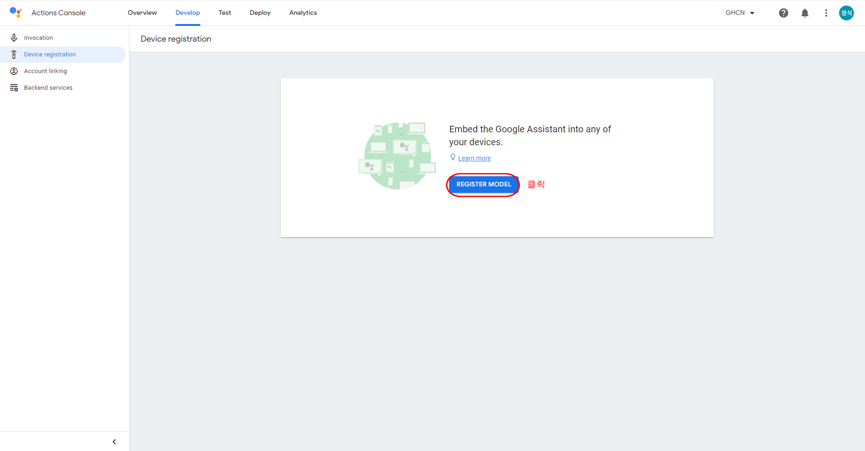
Task: Select Device registration in the sidebar
Action: click(62, 55)
